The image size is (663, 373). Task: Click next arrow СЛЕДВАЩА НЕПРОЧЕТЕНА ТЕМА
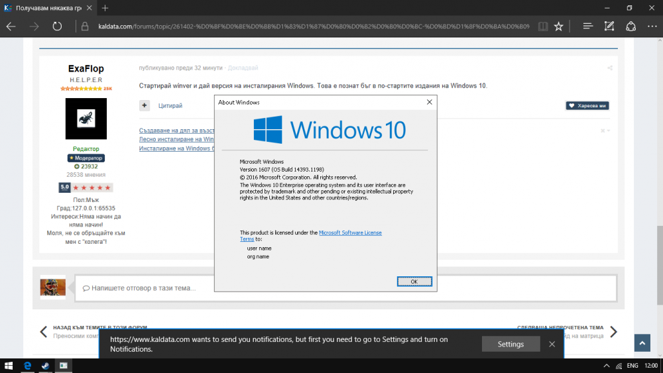(x=613, y=332)
